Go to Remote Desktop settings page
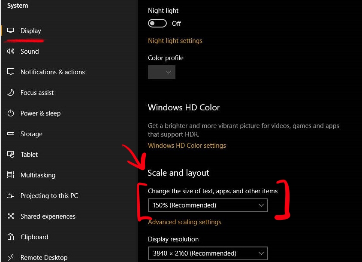The image size is (362, 262). (44, 257)
